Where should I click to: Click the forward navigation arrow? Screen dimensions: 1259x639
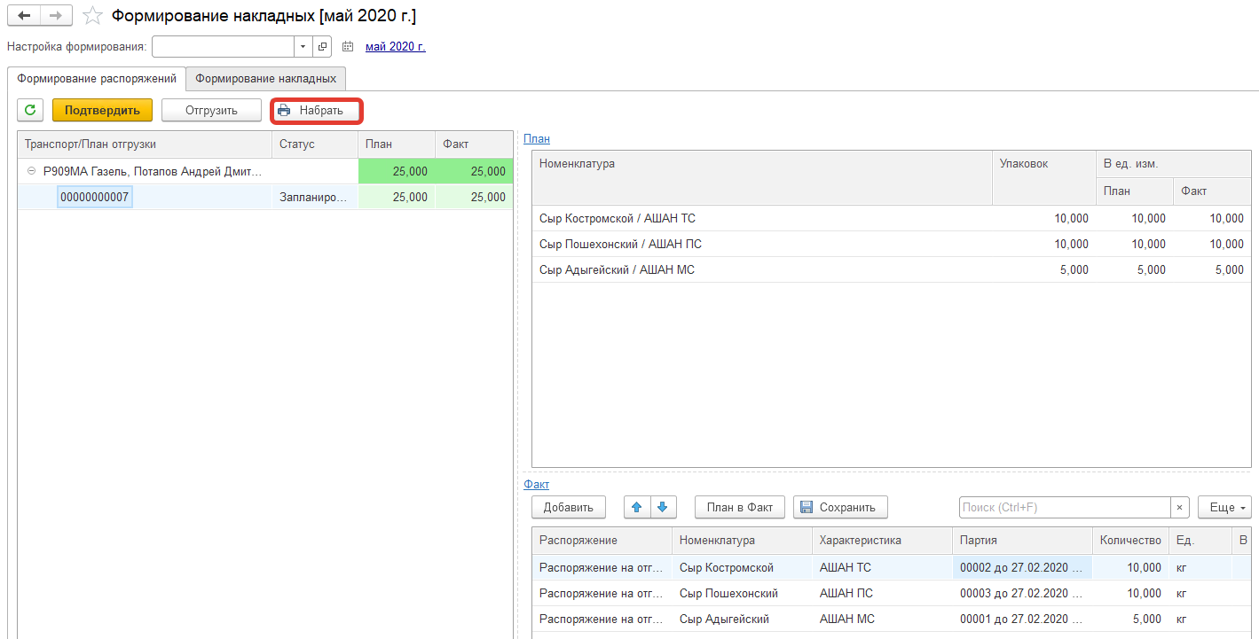[55, 16]
